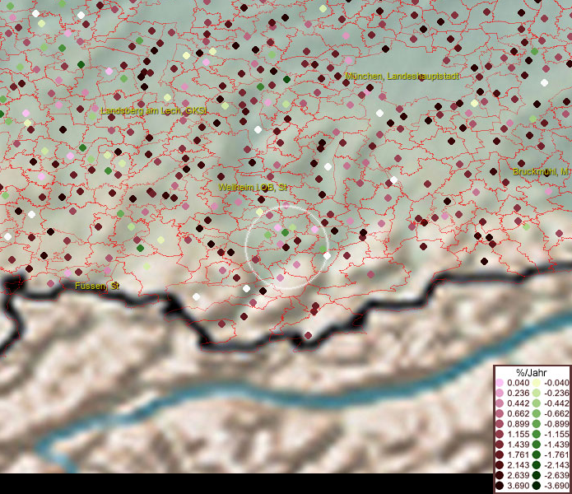Click the pale yellow marker left of circle top
Image resolution: width=572 pixels, height=494 pixels.
tap(259, 212)
